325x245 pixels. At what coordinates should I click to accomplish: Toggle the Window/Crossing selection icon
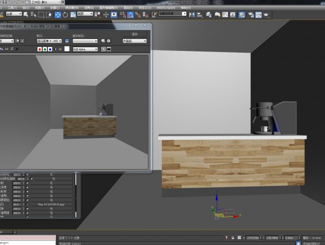click(x=49, y=15)
